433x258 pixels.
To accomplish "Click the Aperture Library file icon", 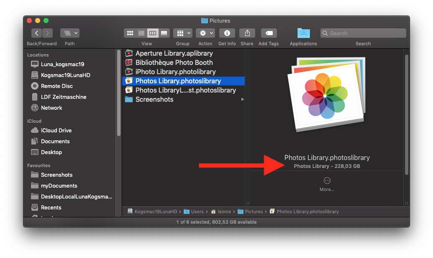I will click(129, 53).
